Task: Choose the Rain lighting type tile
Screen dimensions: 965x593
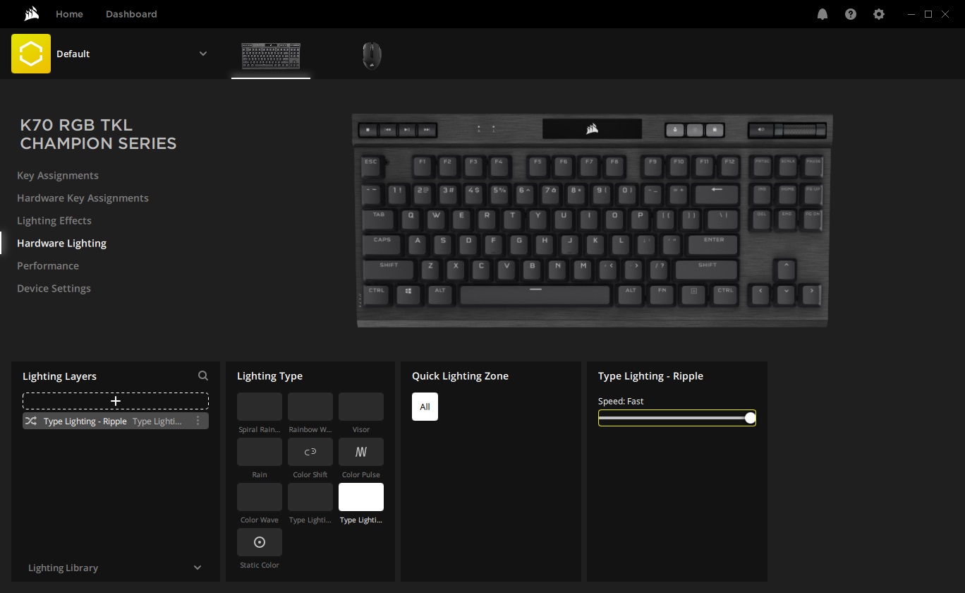Action: 260,452
